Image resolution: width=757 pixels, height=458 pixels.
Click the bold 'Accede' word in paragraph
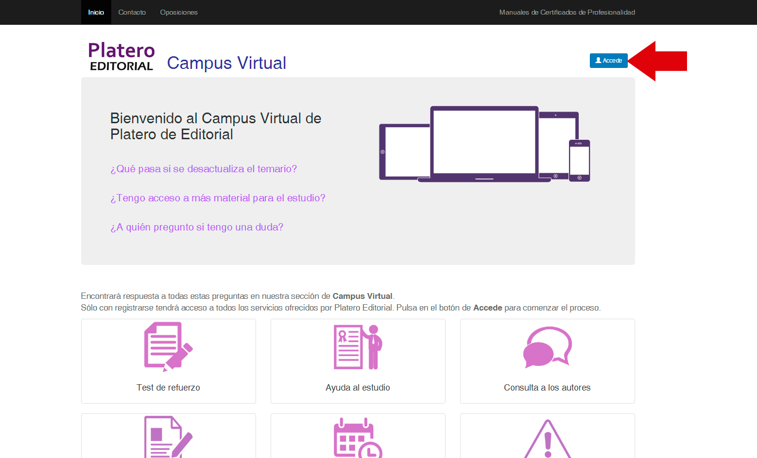pos(488,308)
